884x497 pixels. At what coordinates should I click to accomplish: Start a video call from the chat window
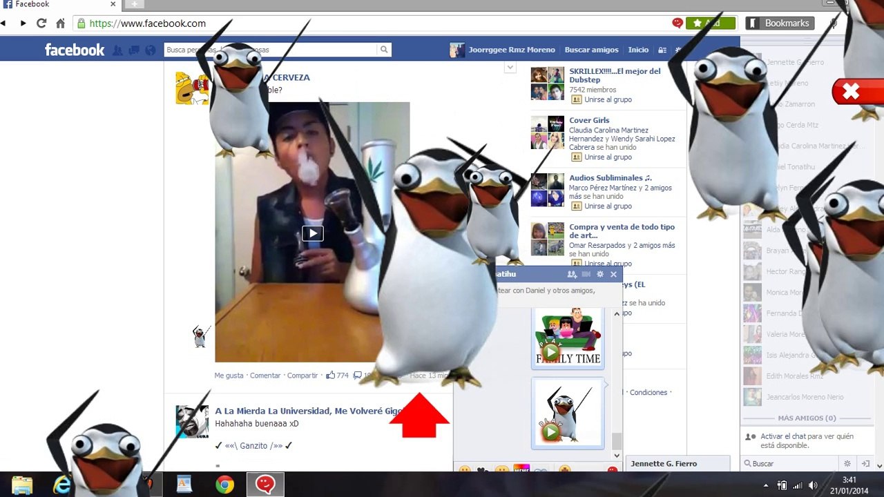point(586,274)
